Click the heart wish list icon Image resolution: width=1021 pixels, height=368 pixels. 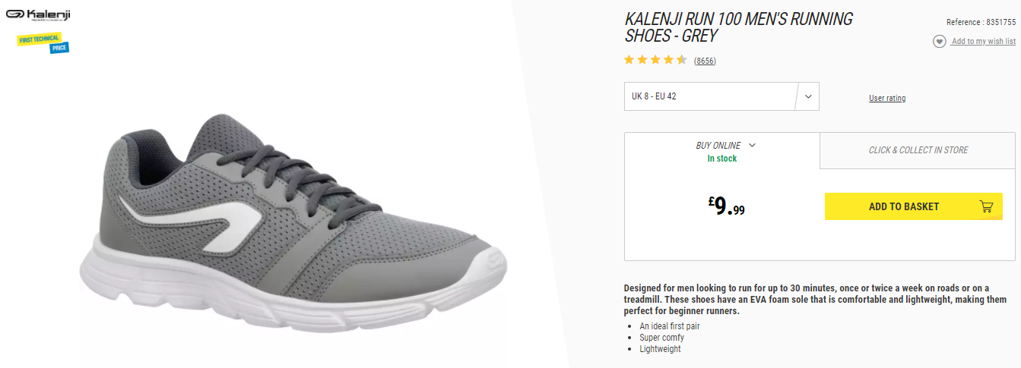tap(940, 42)
